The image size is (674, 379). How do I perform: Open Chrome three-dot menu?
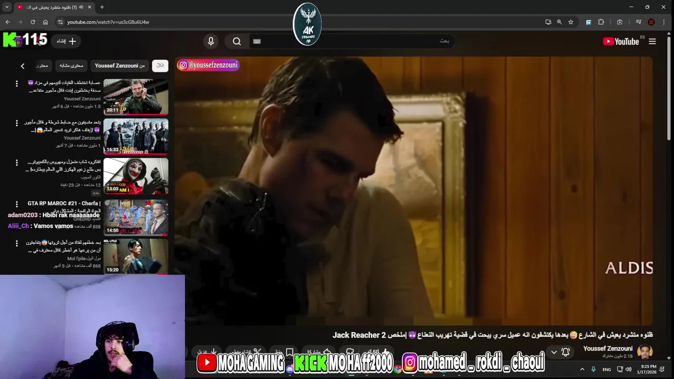663,22
